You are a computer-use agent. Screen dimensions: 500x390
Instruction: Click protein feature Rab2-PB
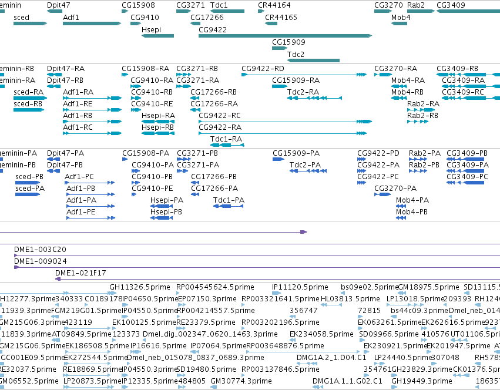pyautogui.click(x=418, y=171)
